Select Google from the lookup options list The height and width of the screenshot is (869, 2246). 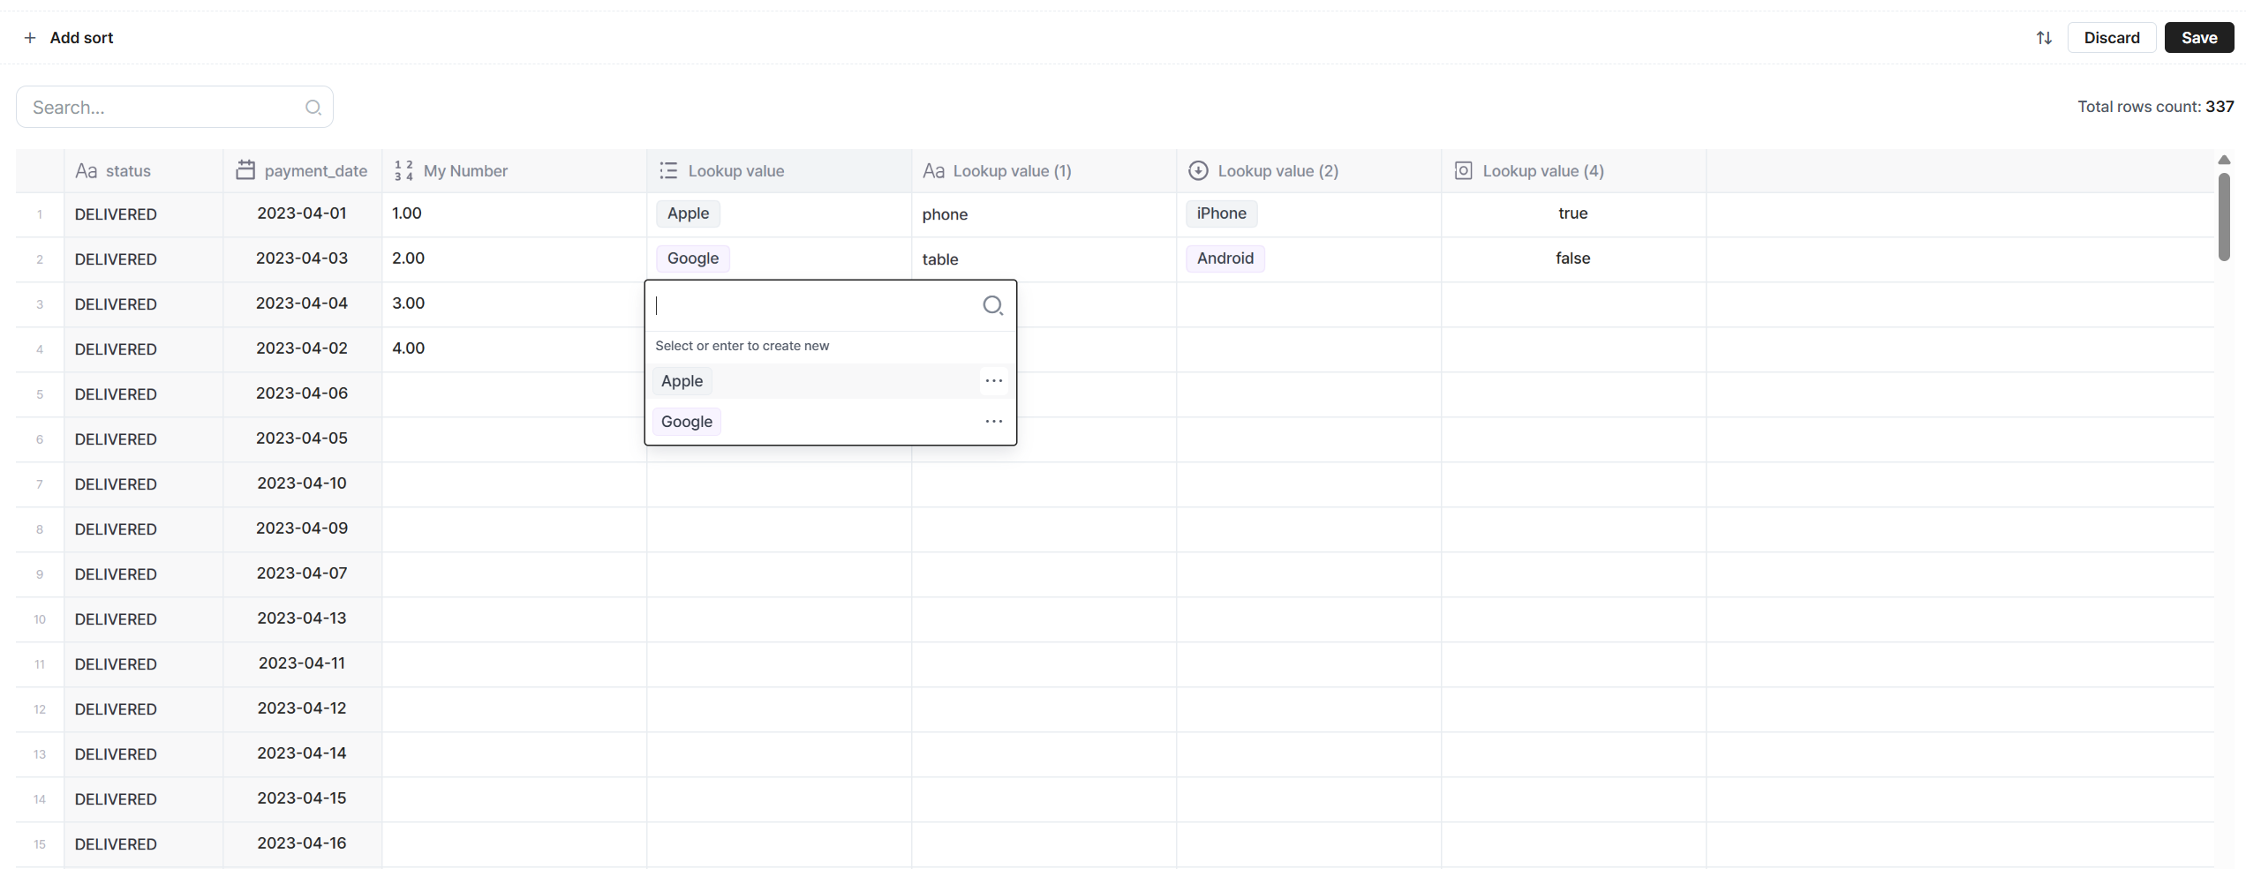point(687,422)
